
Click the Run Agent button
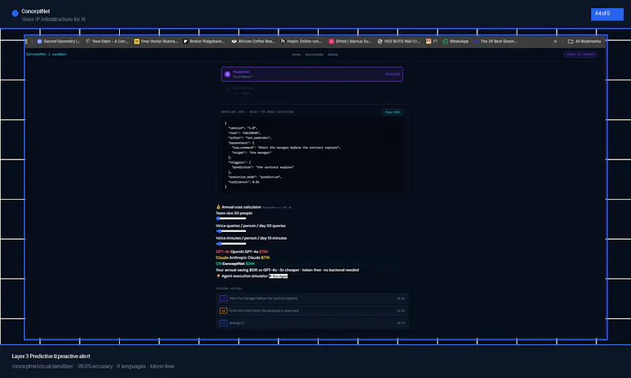pos(278,276)
